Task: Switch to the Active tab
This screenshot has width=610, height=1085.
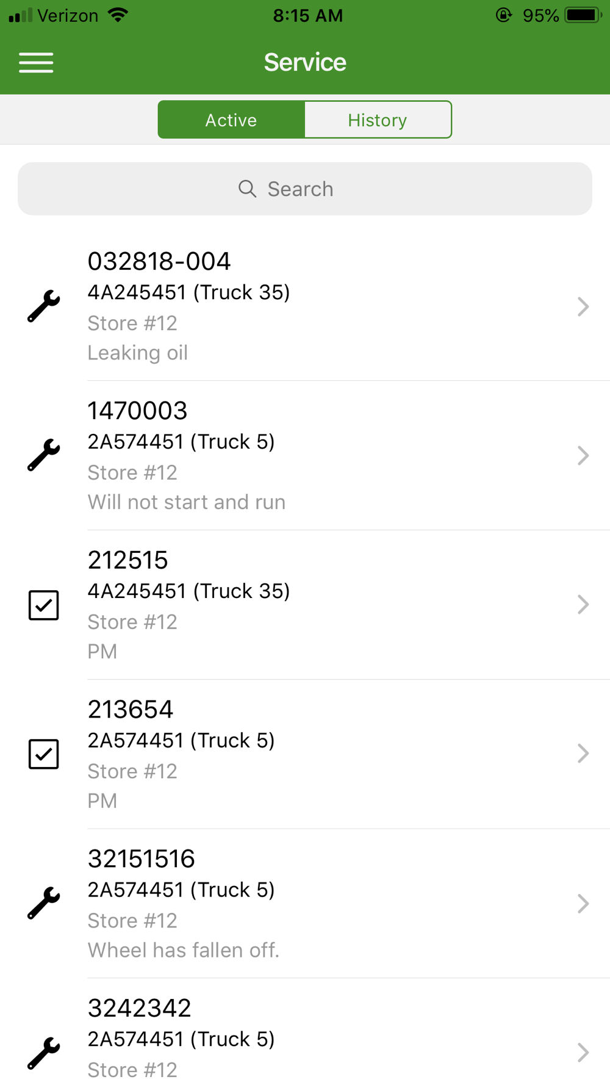Action: click(231, 120)
